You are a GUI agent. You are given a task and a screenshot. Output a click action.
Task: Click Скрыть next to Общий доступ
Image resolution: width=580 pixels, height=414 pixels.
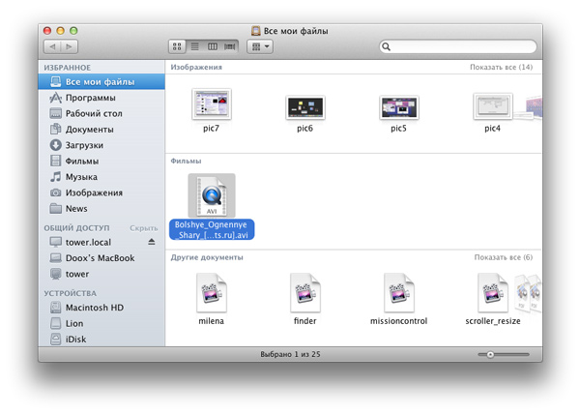(144, 227)
